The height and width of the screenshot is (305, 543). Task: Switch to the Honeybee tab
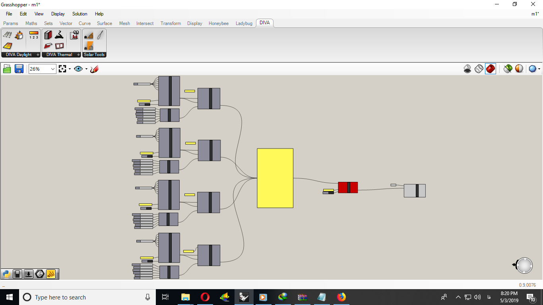coord(219,23)
